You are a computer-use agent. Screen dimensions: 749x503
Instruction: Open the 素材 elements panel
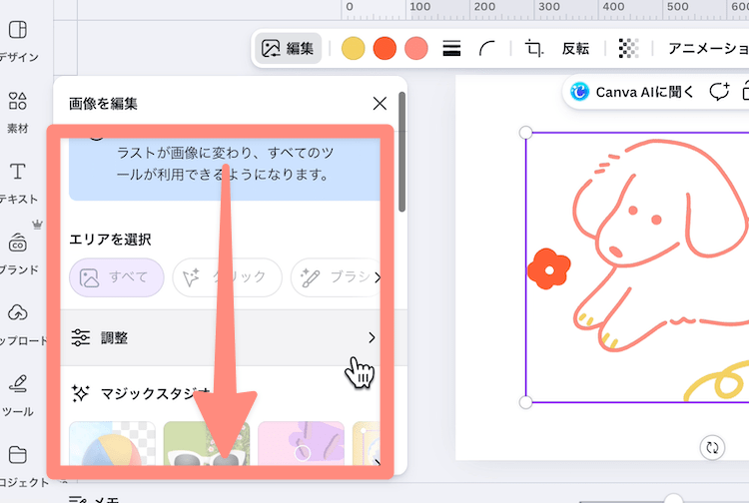(18, 112)
